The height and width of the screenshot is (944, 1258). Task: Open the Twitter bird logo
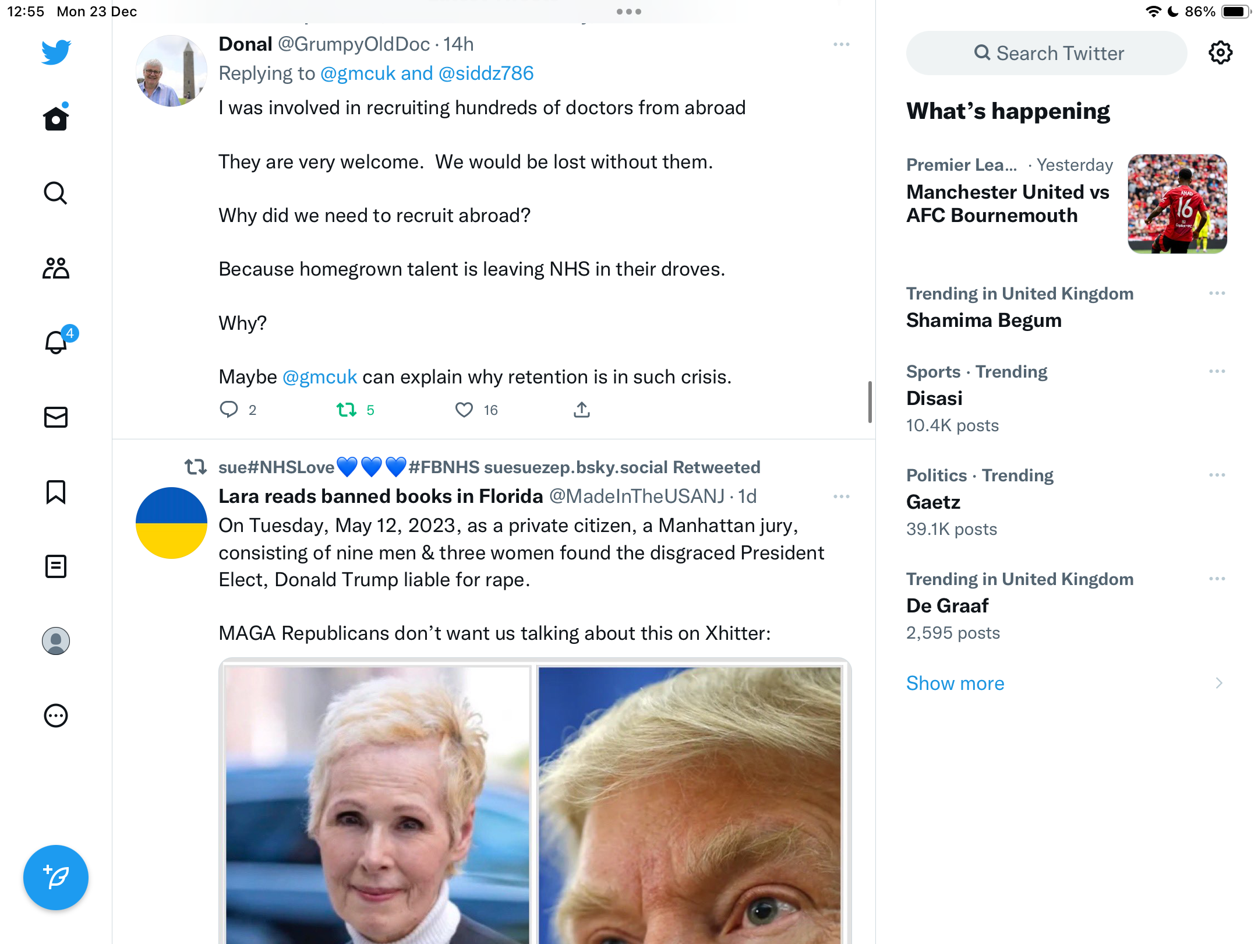(56, 51)
